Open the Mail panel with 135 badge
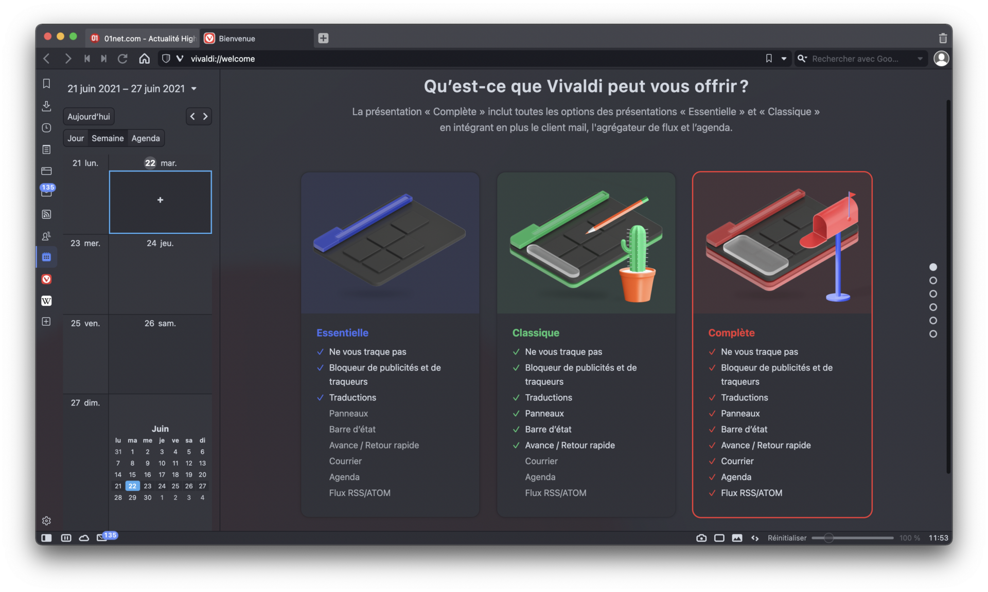Screen dimensions: 988x592 point(46,192)
